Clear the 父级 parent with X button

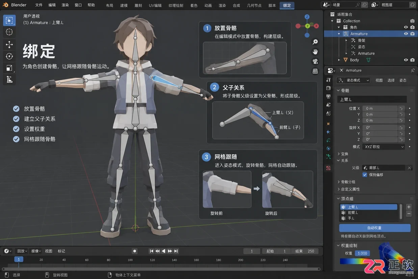tap(409, 168)
